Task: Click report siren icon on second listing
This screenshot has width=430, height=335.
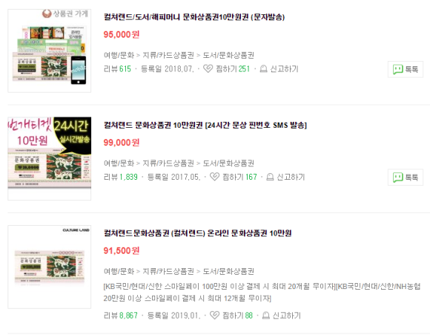Action: coord(270,177)
